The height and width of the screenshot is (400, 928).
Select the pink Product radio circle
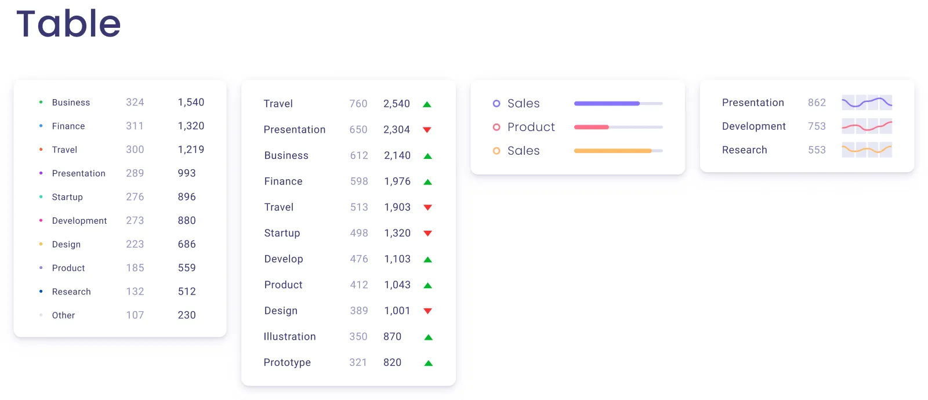point(496,127)
